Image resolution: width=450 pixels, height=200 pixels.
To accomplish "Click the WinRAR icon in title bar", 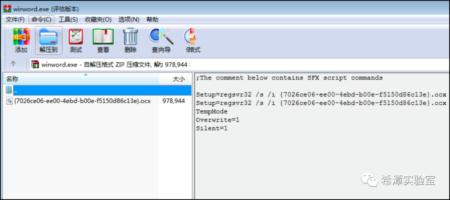I will click(x=7, y=9).
